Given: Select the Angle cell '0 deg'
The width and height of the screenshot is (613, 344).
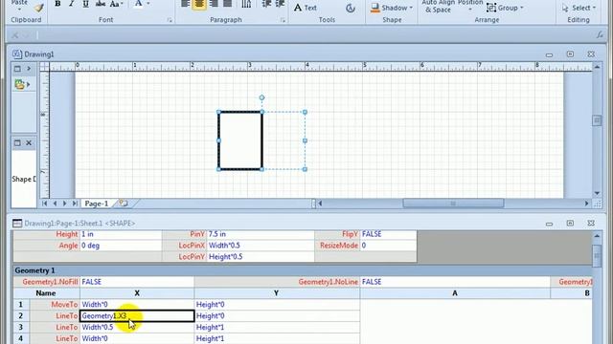Looking at the screenshot, I should click(121, 246).
